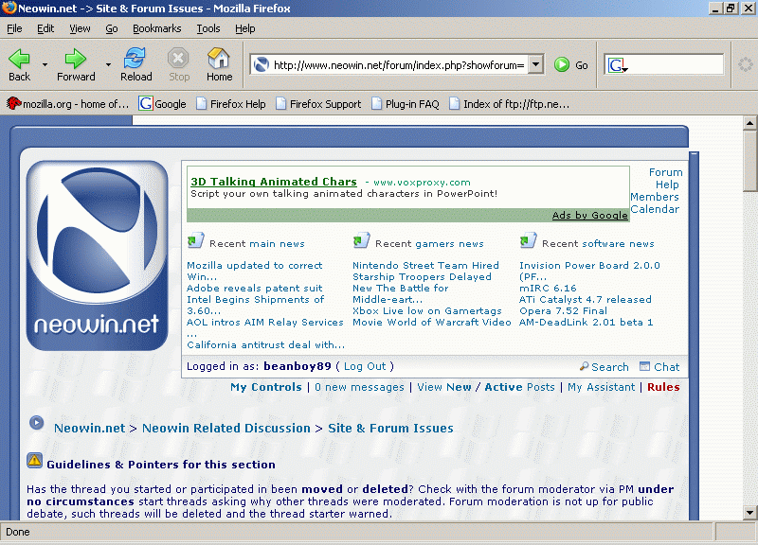Open the Tools menu
Viewport: 758px width, 545px height.
click(x=208, y=28)
